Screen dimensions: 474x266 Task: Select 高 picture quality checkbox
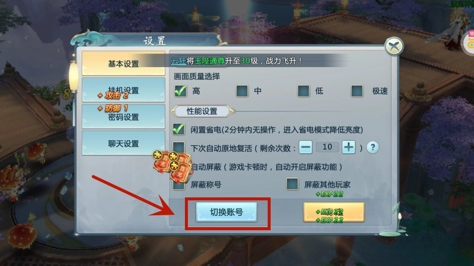click(180, 91)
